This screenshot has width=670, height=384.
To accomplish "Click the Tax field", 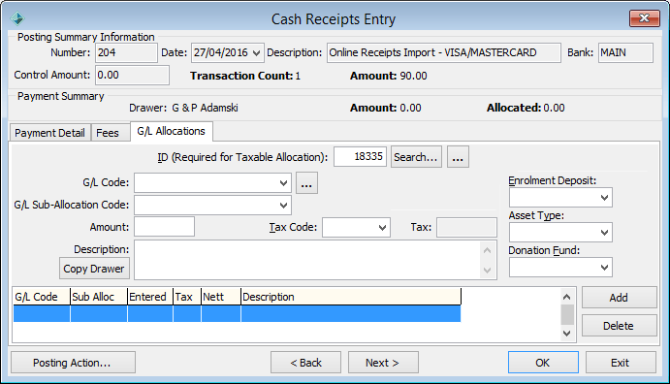I will click(466, 228).
